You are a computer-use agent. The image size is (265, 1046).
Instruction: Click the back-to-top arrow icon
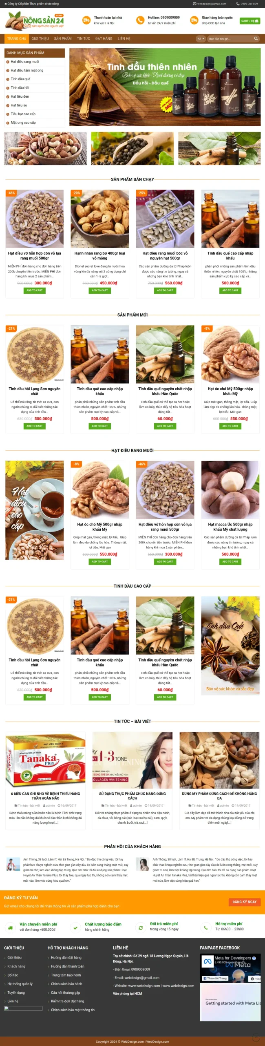point(256,1038)
